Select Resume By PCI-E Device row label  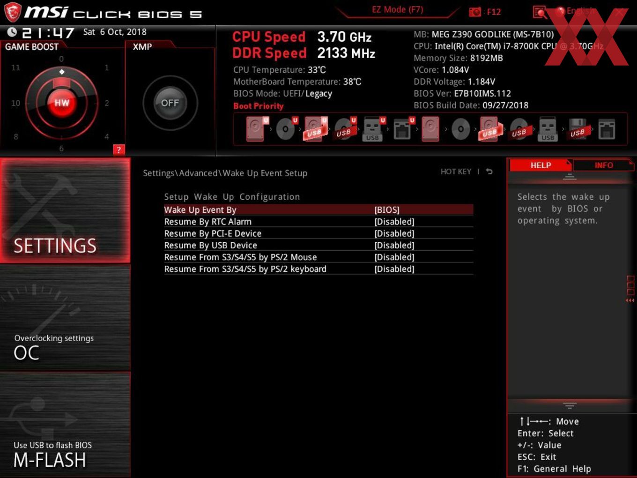click(x=213, y=233)
